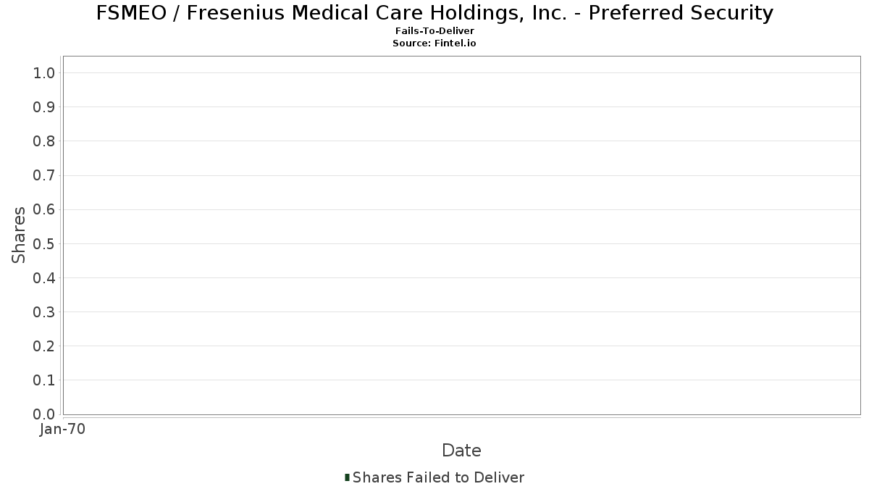The image size is (869, 489).
Task: Select the 0.3 y-axis tick label
Action: [x=44, y=312]
